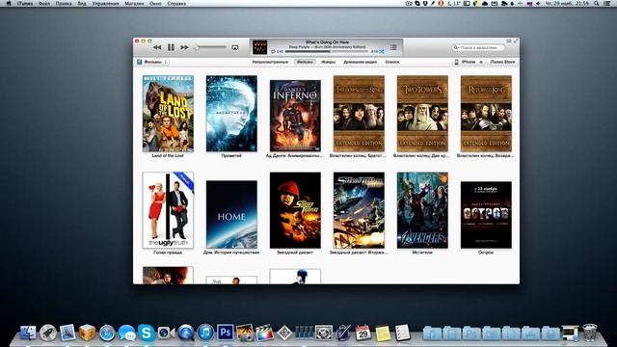This screenshot has height=347, width=617.
Task: Adjust the iTunes volume slider
Action: [210, 47]
